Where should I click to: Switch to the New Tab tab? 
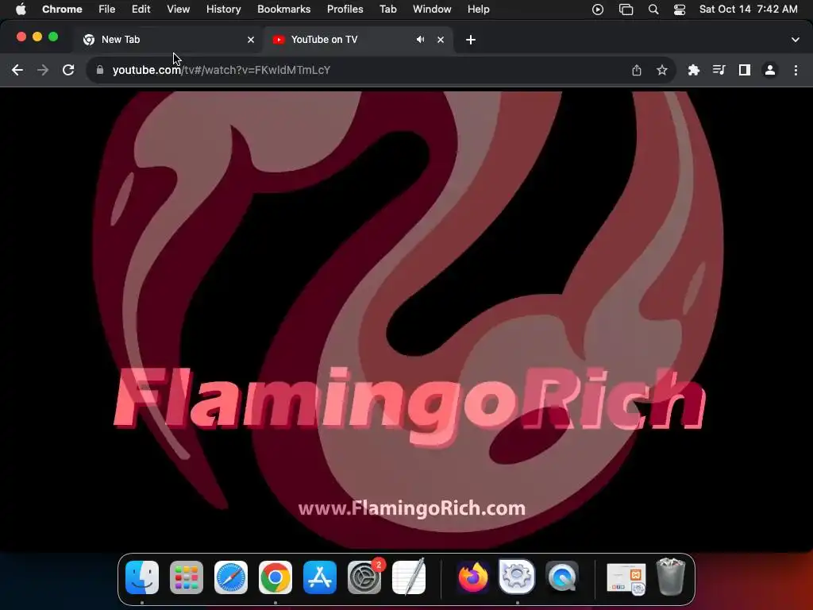168,40
